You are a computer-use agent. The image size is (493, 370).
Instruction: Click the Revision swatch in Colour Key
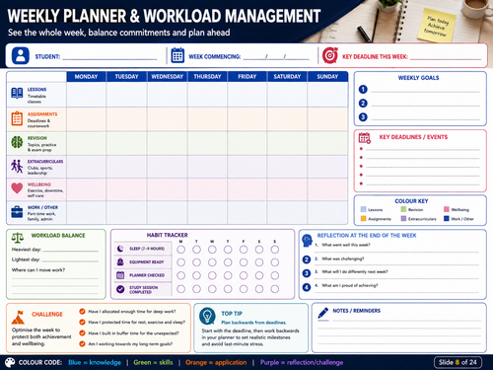coord(403,209)
